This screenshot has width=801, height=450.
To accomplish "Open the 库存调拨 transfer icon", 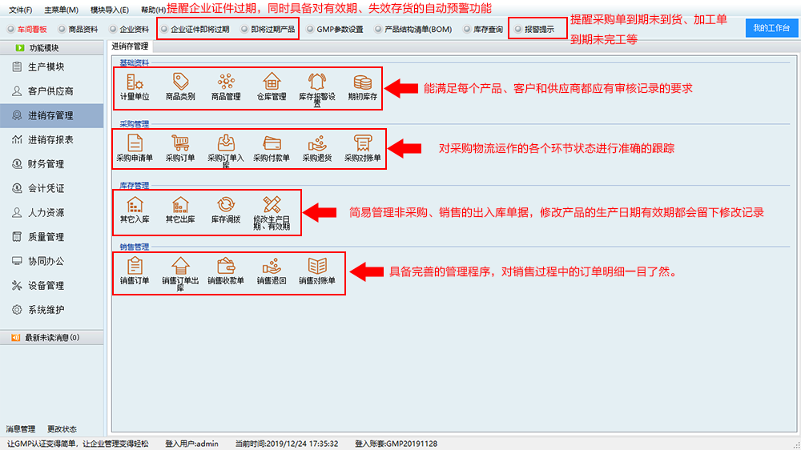I will [x=226, y=204].
